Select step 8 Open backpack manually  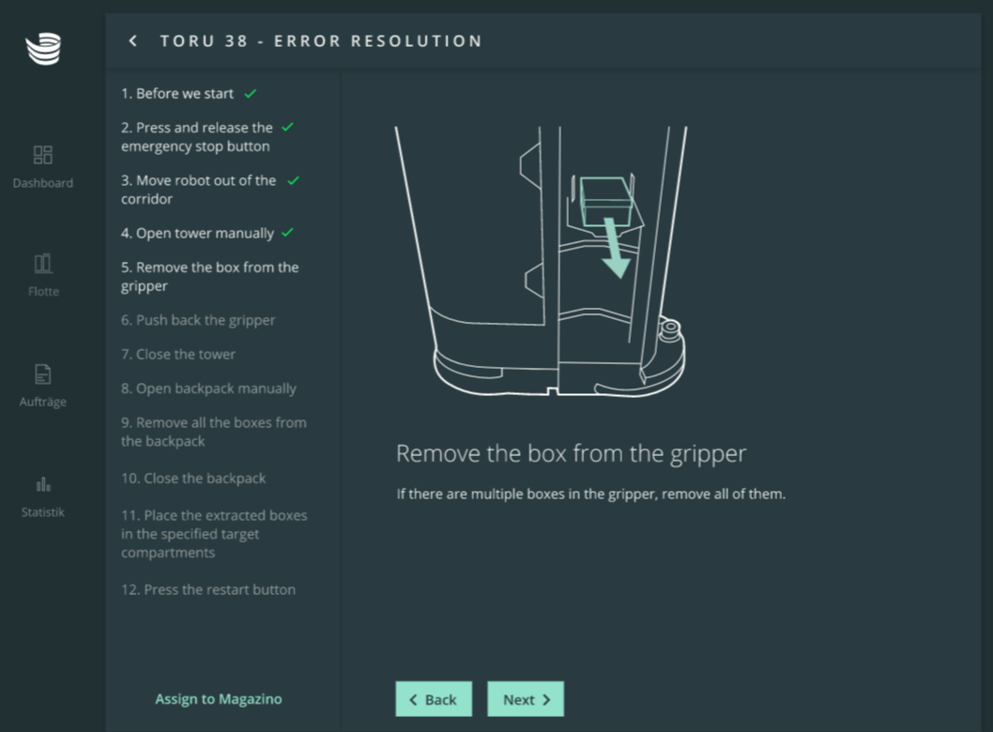tap(208, 389)
